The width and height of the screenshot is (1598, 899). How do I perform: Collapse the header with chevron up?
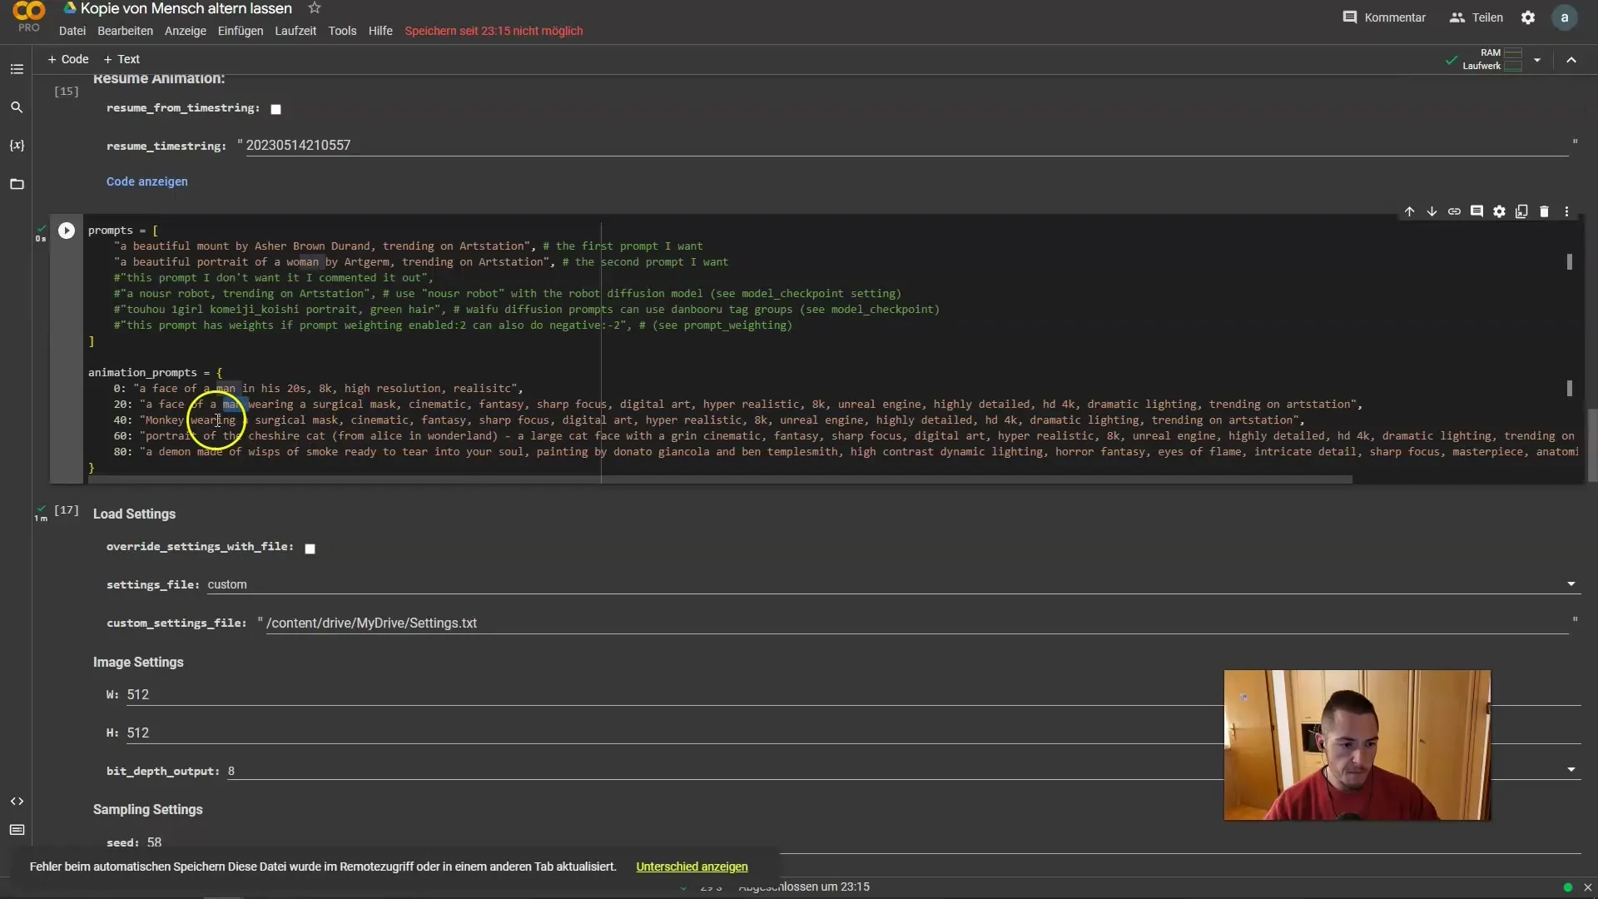1571,60
